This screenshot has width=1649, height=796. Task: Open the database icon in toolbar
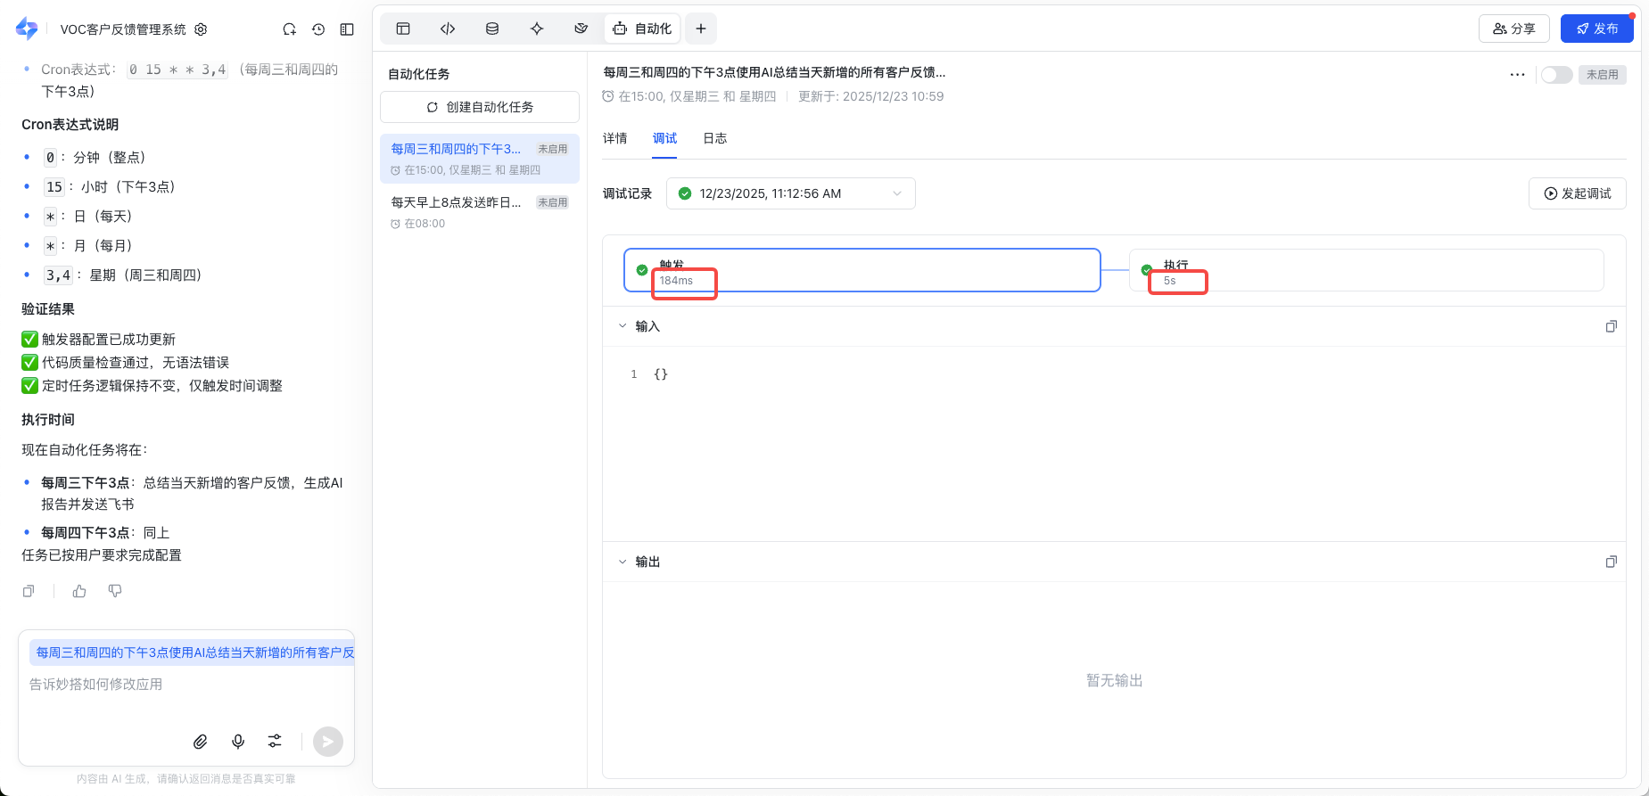[x=492, y=29]
